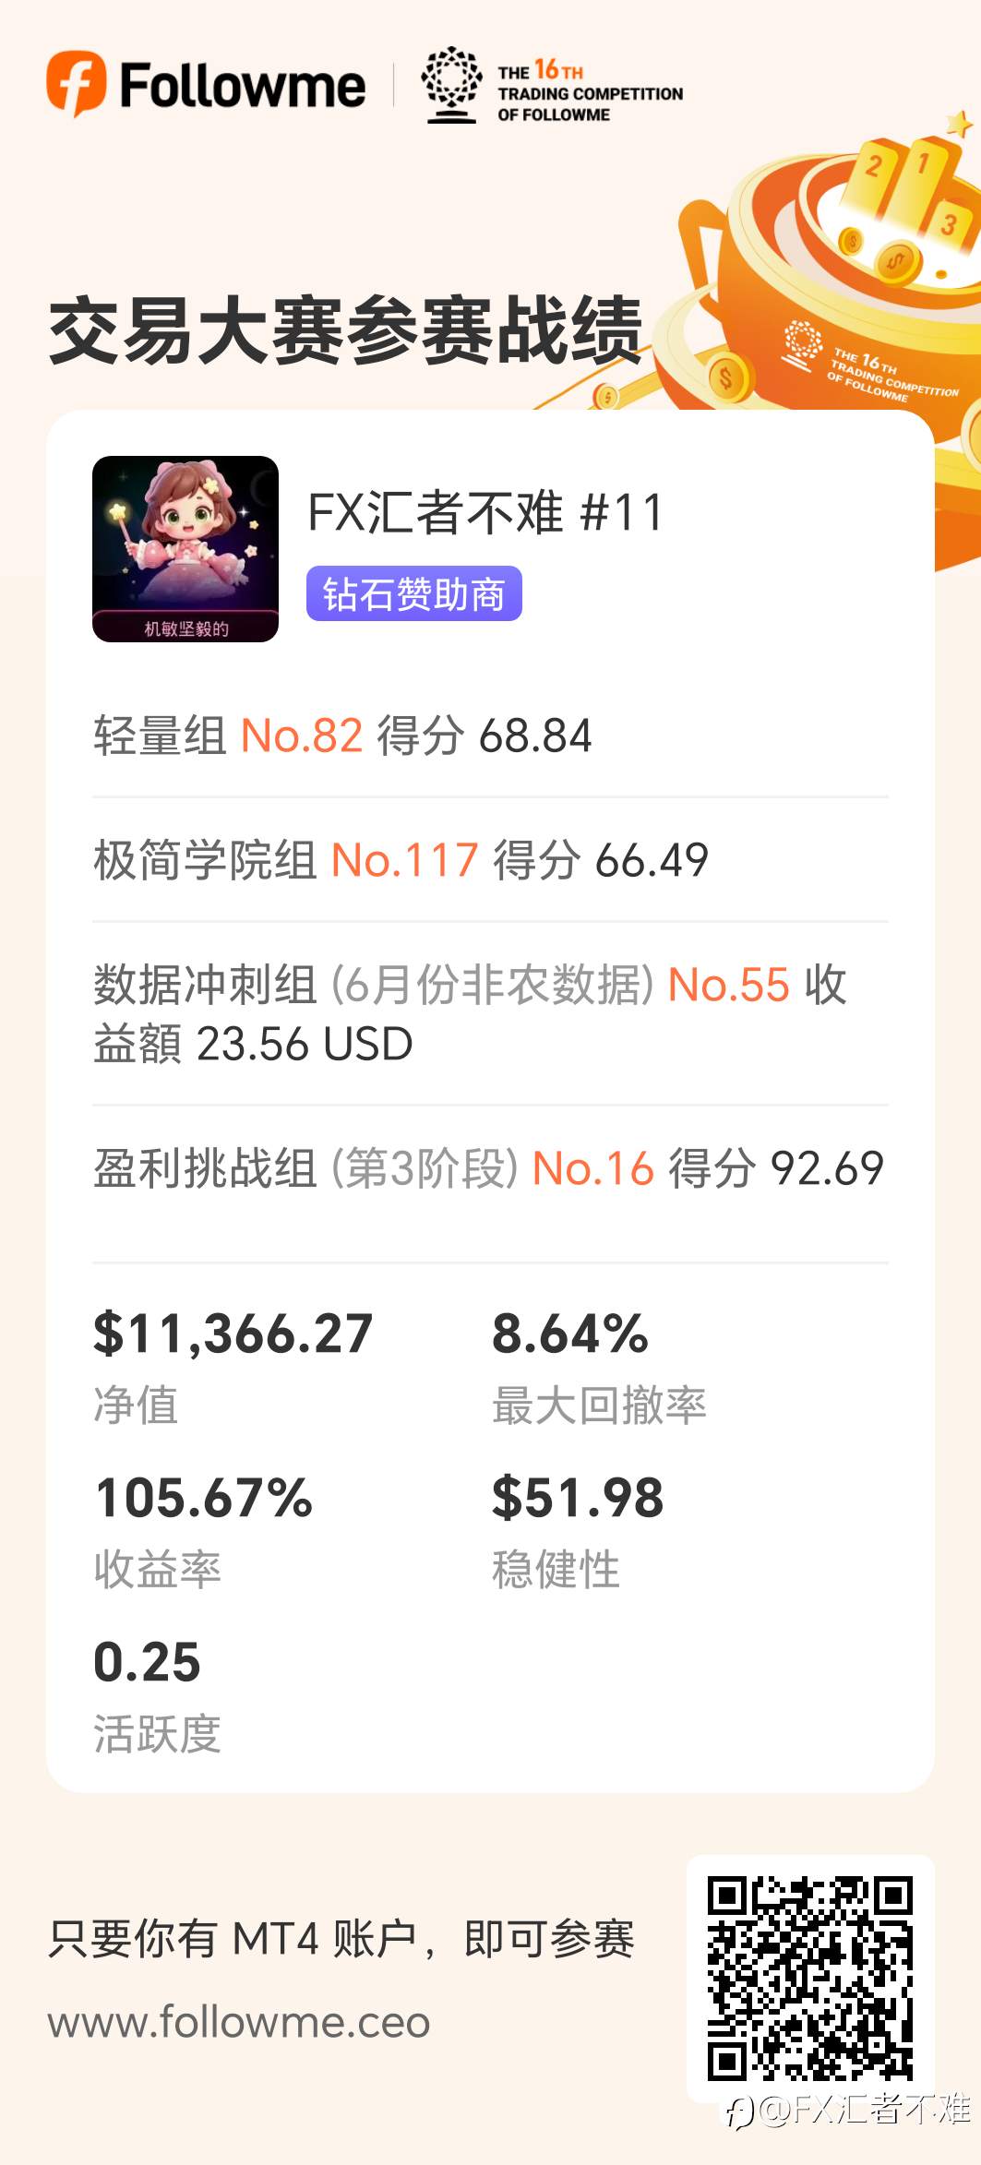Click the Followme wordmark text
Image resolution: width=981 pixels, height=2165 pixels.
[243, 86]
